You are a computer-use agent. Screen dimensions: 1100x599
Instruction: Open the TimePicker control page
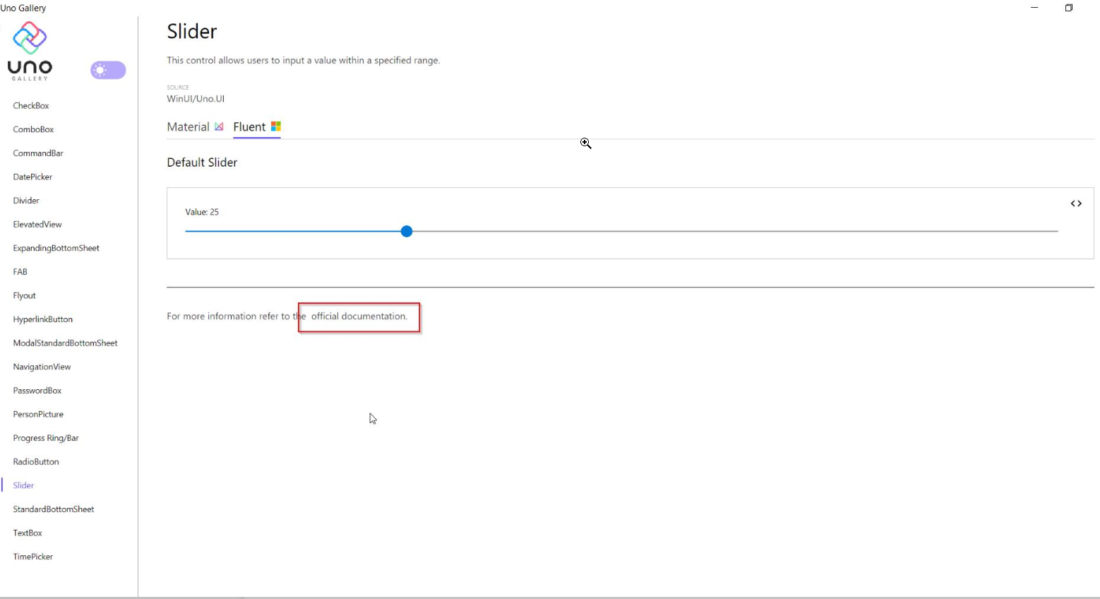32,556
